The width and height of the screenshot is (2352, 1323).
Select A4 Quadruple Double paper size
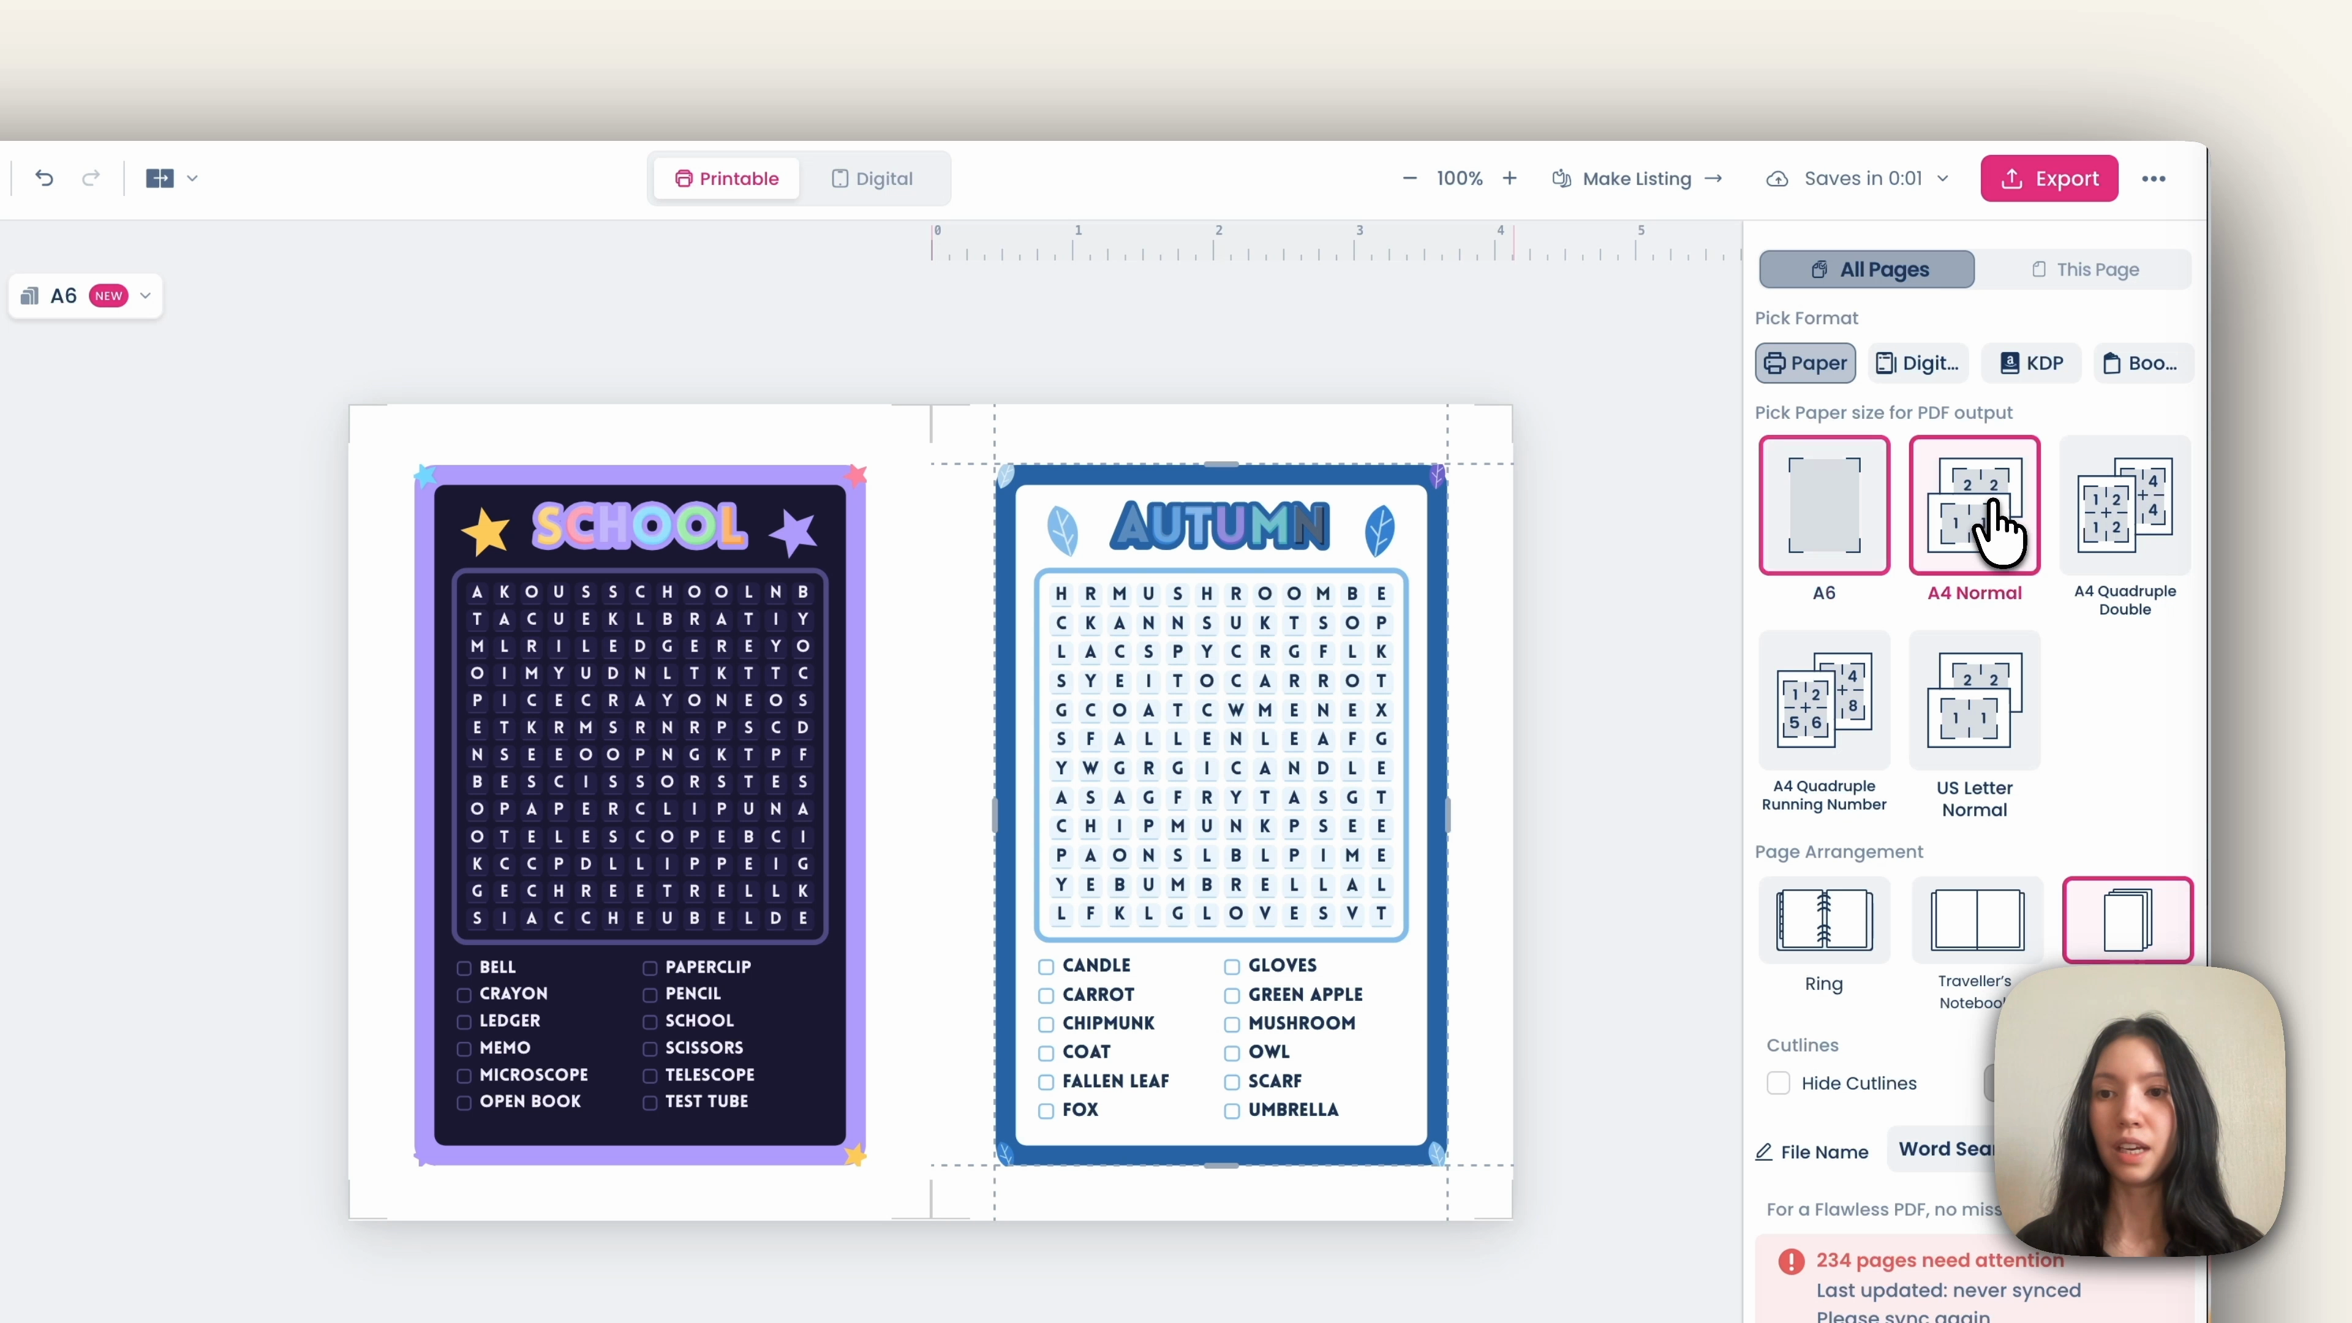click(2125, 505)
